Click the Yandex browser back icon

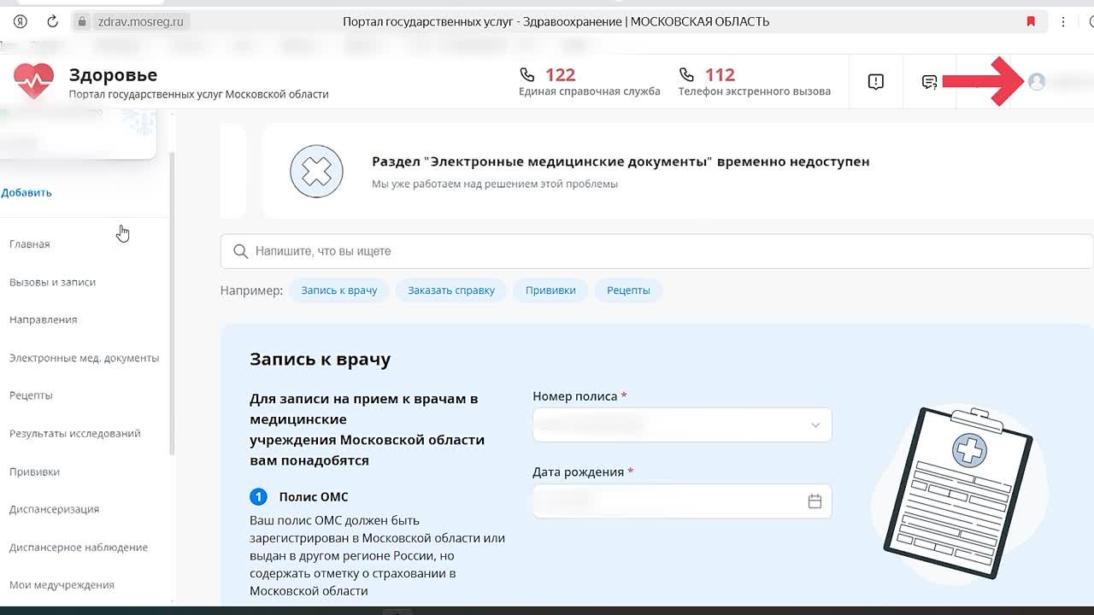click(21, 21)
